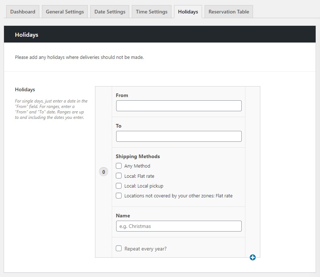This screenshot has width=320, height=277.
Task: Open the Time Settings tab
Action: [151, 12]
